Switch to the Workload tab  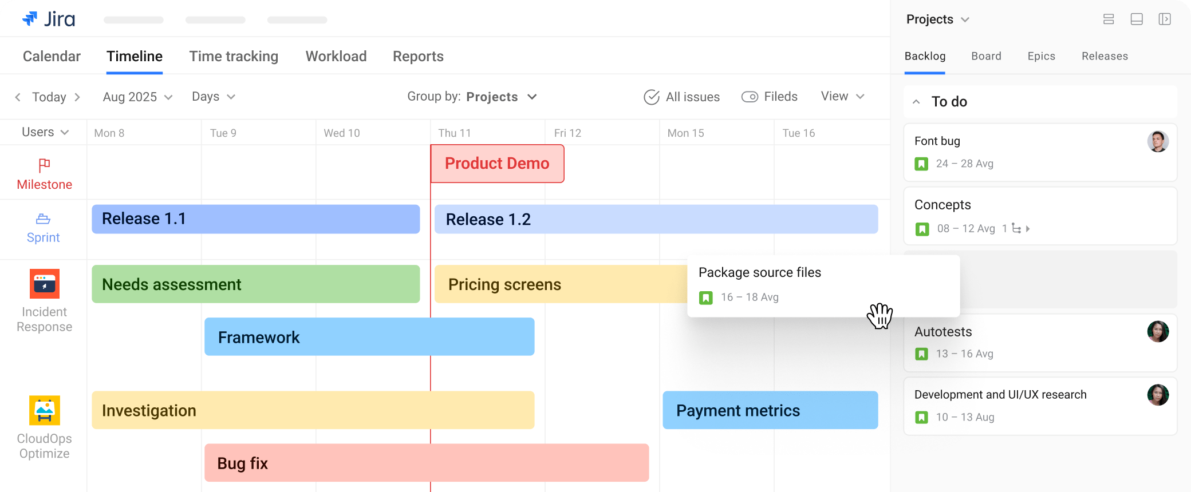click(336, 56)
